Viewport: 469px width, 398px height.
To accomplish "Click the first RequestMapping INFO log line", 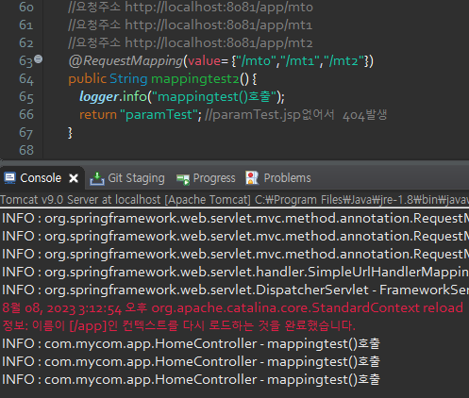I will click(234, 219).
